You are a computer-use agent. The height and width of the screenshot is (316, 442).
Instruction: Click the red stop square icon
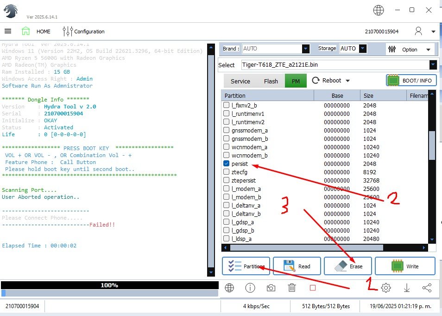coord(313,288)
